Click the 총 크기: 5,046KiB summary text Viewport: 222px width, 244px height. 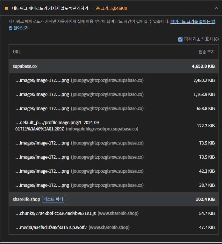click(x=112, y=8)
